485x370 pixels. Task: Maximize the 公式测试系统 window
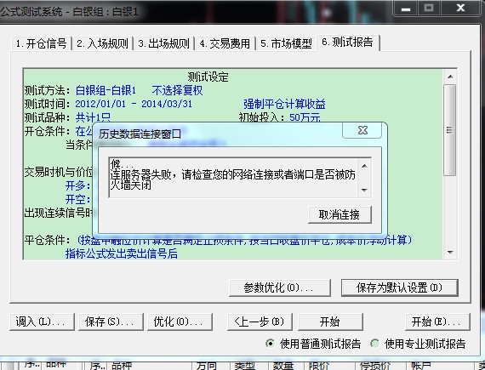pyautogui.click(x=429, y=9)
